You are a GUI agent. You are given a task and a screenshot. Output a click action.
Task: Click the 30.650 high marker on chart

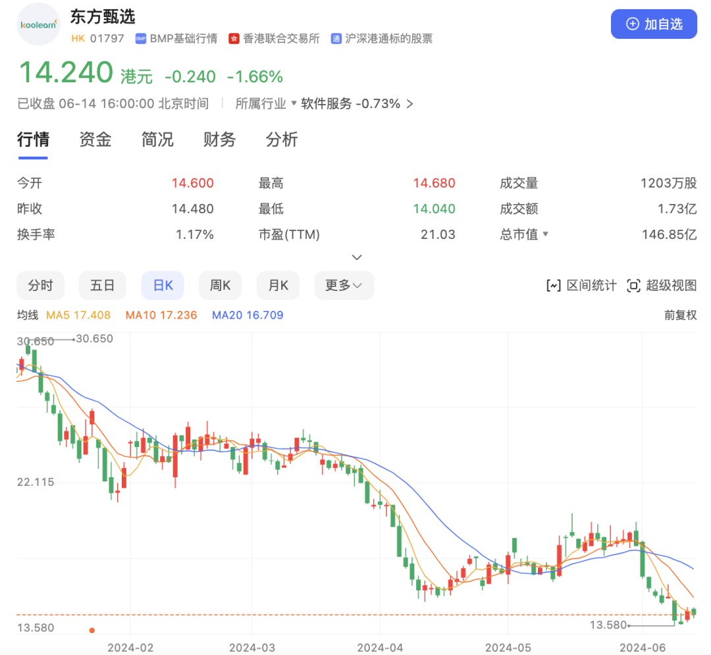pyautogui.click(x=94, y=338)
